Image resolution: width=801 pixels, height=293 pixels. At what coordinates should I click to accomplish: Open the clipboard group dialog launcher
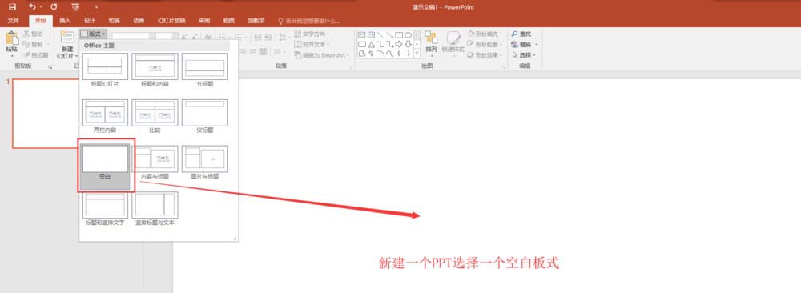[50, 67]
